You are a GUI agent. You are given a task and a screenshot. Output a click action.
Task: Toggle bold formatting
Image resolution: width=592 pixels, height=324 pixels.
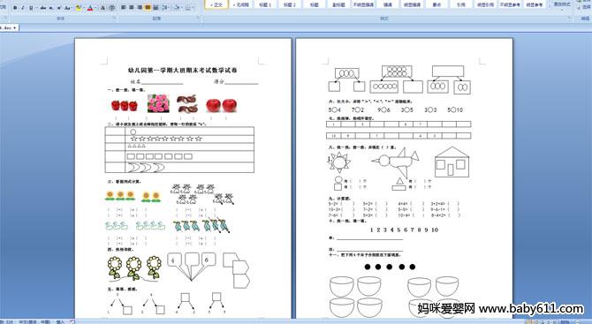(15, 8)
